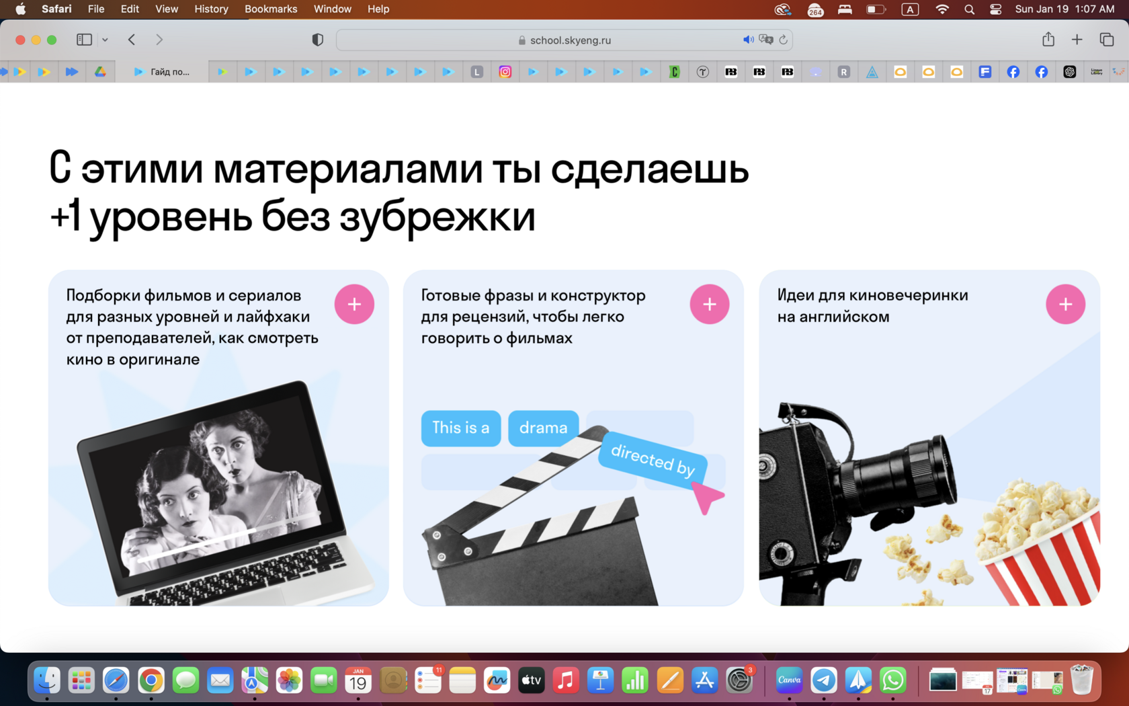Image resolution: width=1129 pixels, height=706 pixels.
Task: Click the 'This is a' phrase chip
Action: tap(460, 428)
